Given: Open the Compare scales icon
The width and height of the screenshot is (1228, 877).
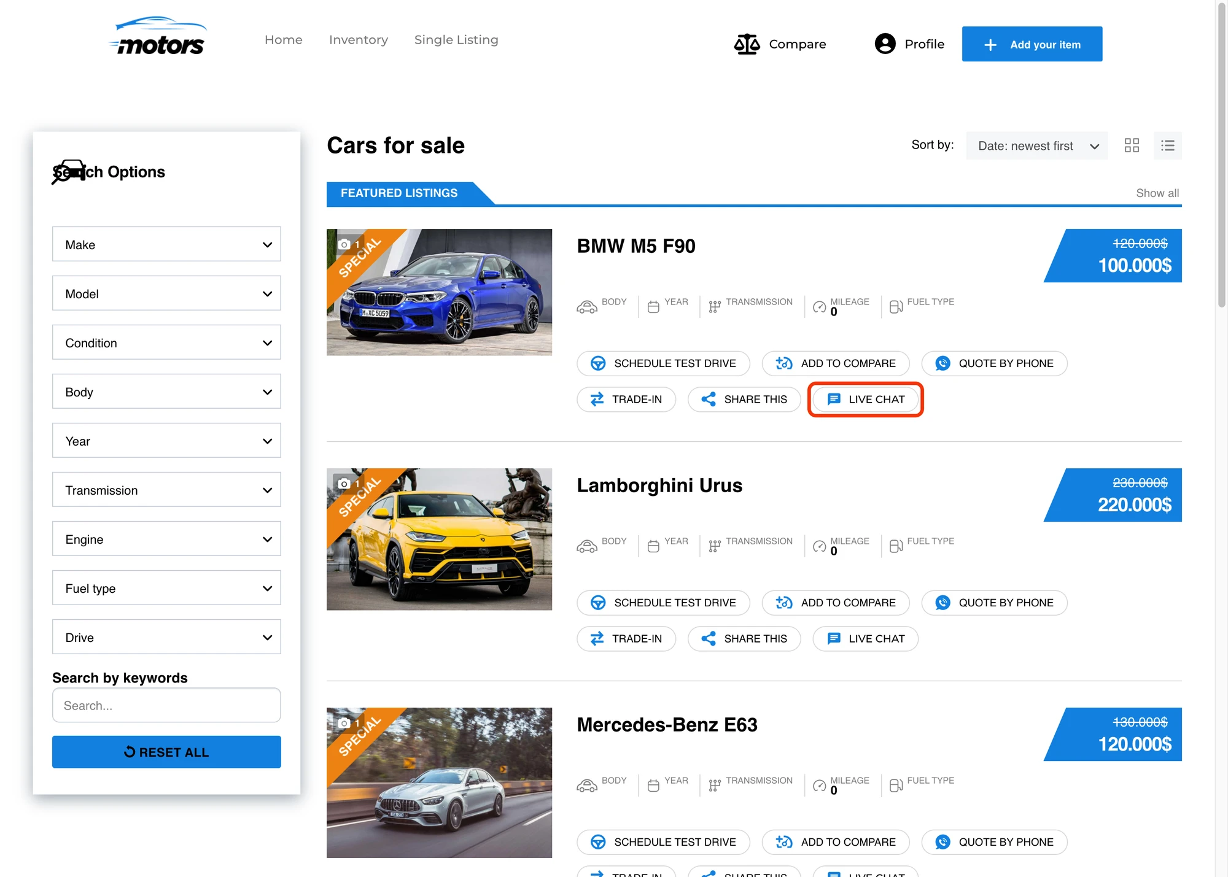Looking at the screenshot, I should click(x=747, y=44).
